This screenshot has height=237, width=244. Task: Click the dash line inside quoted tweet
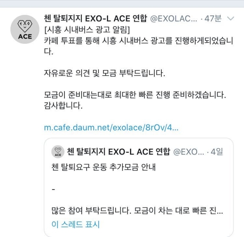(x=54, y=189)
